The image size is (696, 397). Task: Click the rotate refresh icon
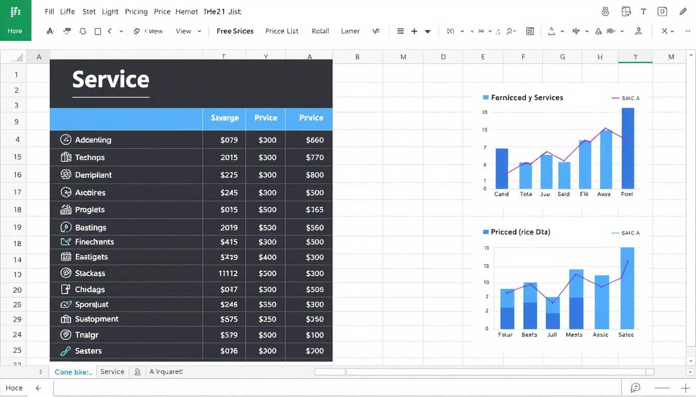83,31
